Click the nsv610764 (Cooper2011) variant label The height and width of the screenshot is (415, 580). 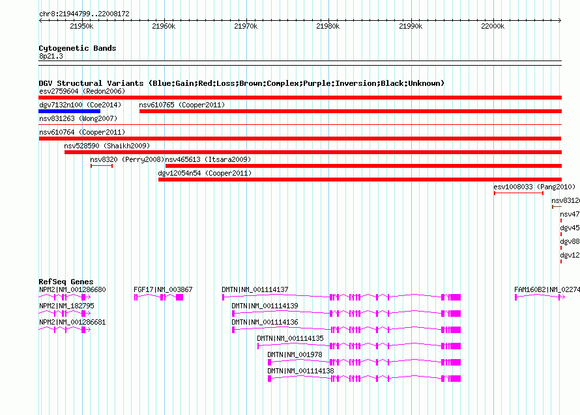point(82,132)
